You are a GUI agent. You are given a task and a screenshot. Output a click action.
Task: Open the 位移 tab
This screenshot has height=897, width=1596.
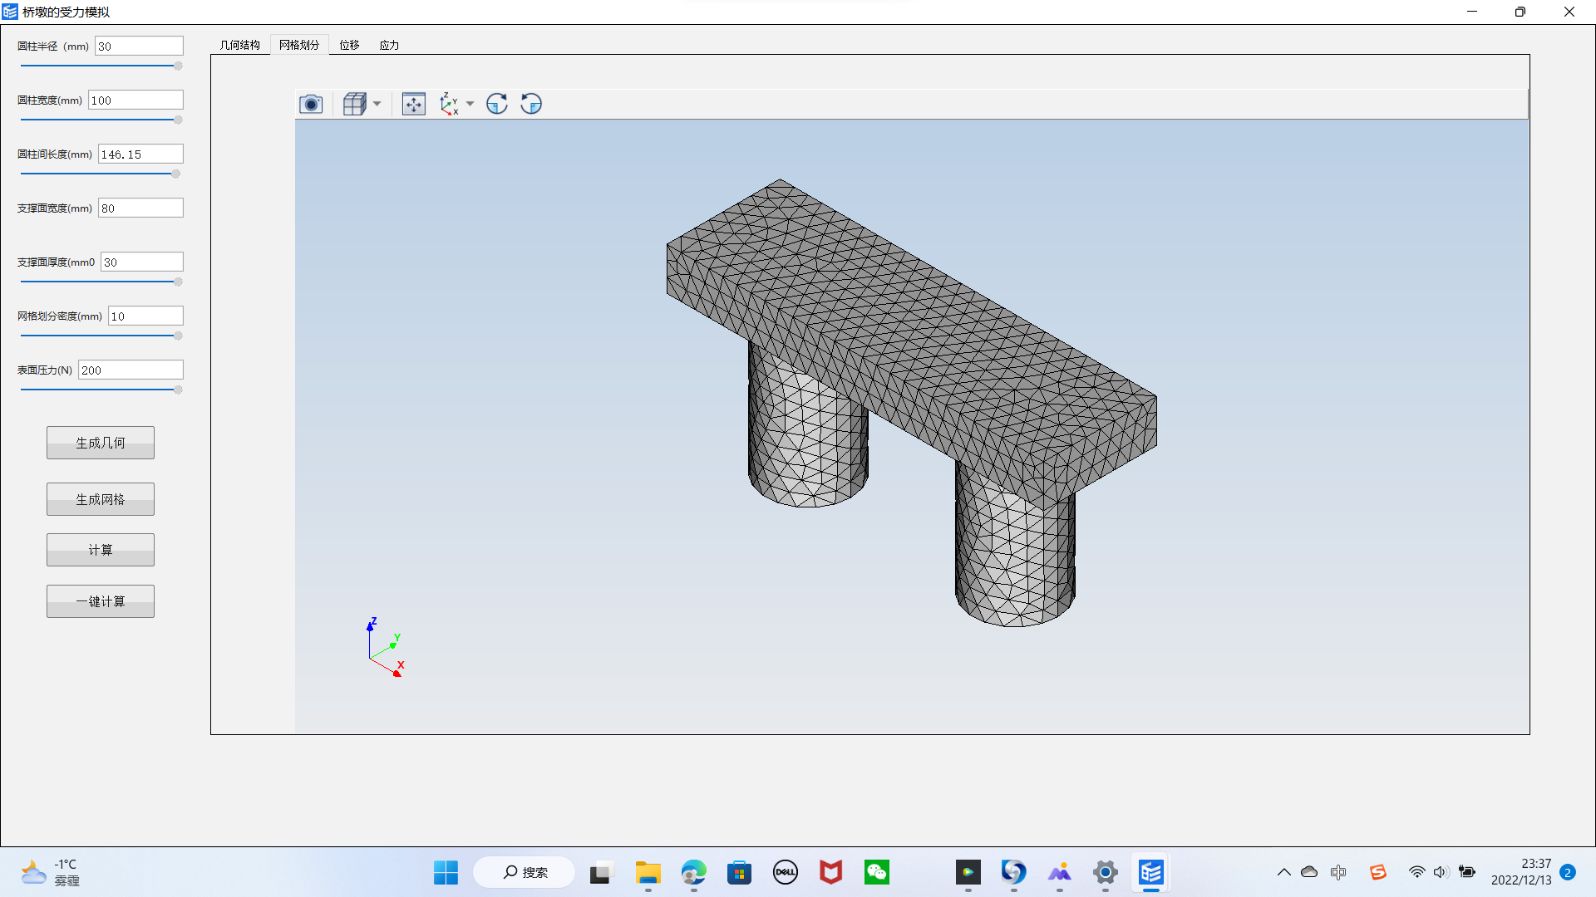coord(349,45)
